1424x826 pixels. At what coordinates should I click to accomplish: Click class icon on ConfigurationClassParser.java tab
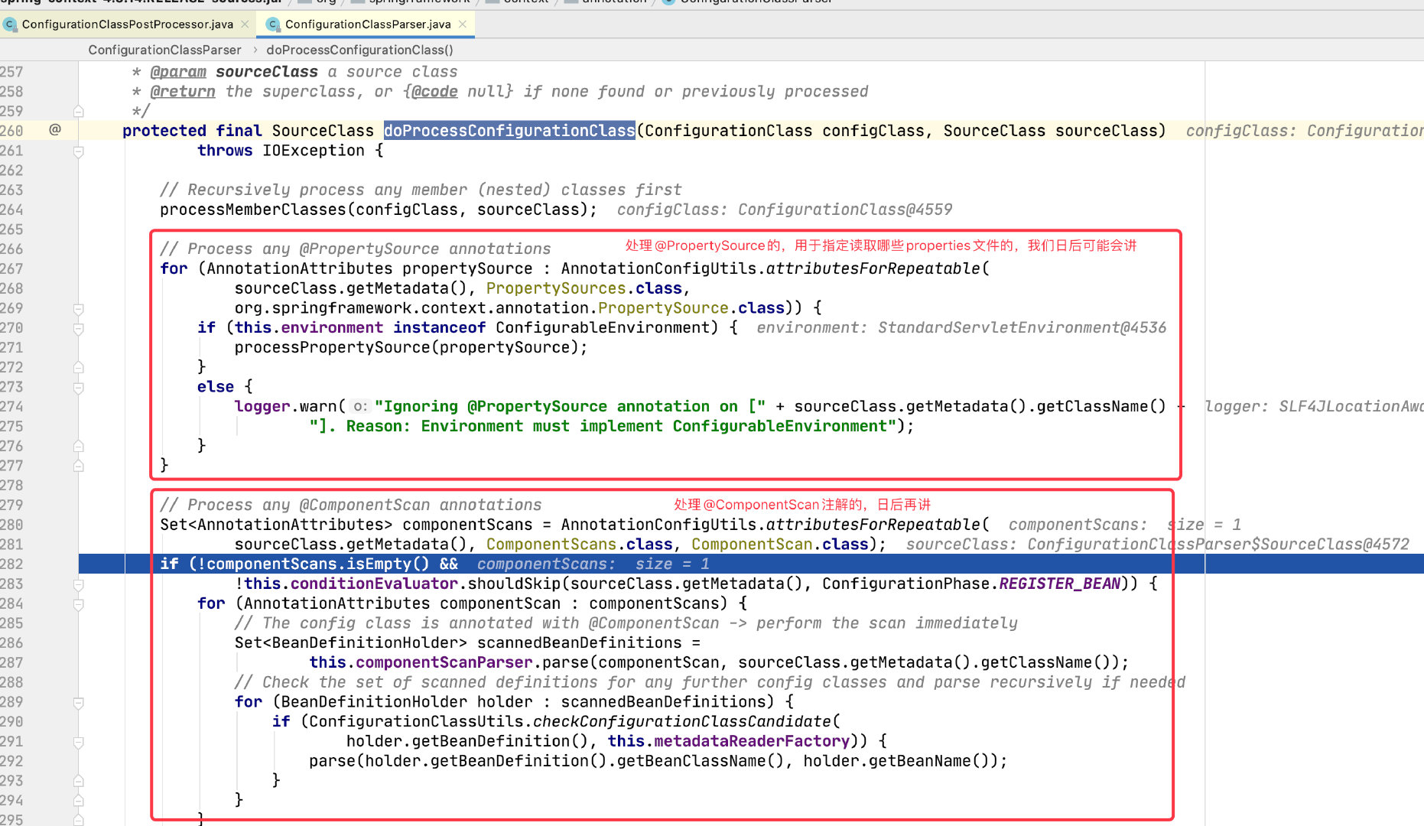coord(273,24)
